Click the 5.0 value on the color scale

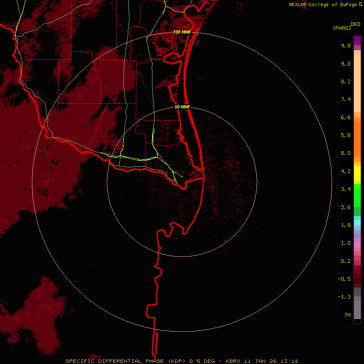346,153
